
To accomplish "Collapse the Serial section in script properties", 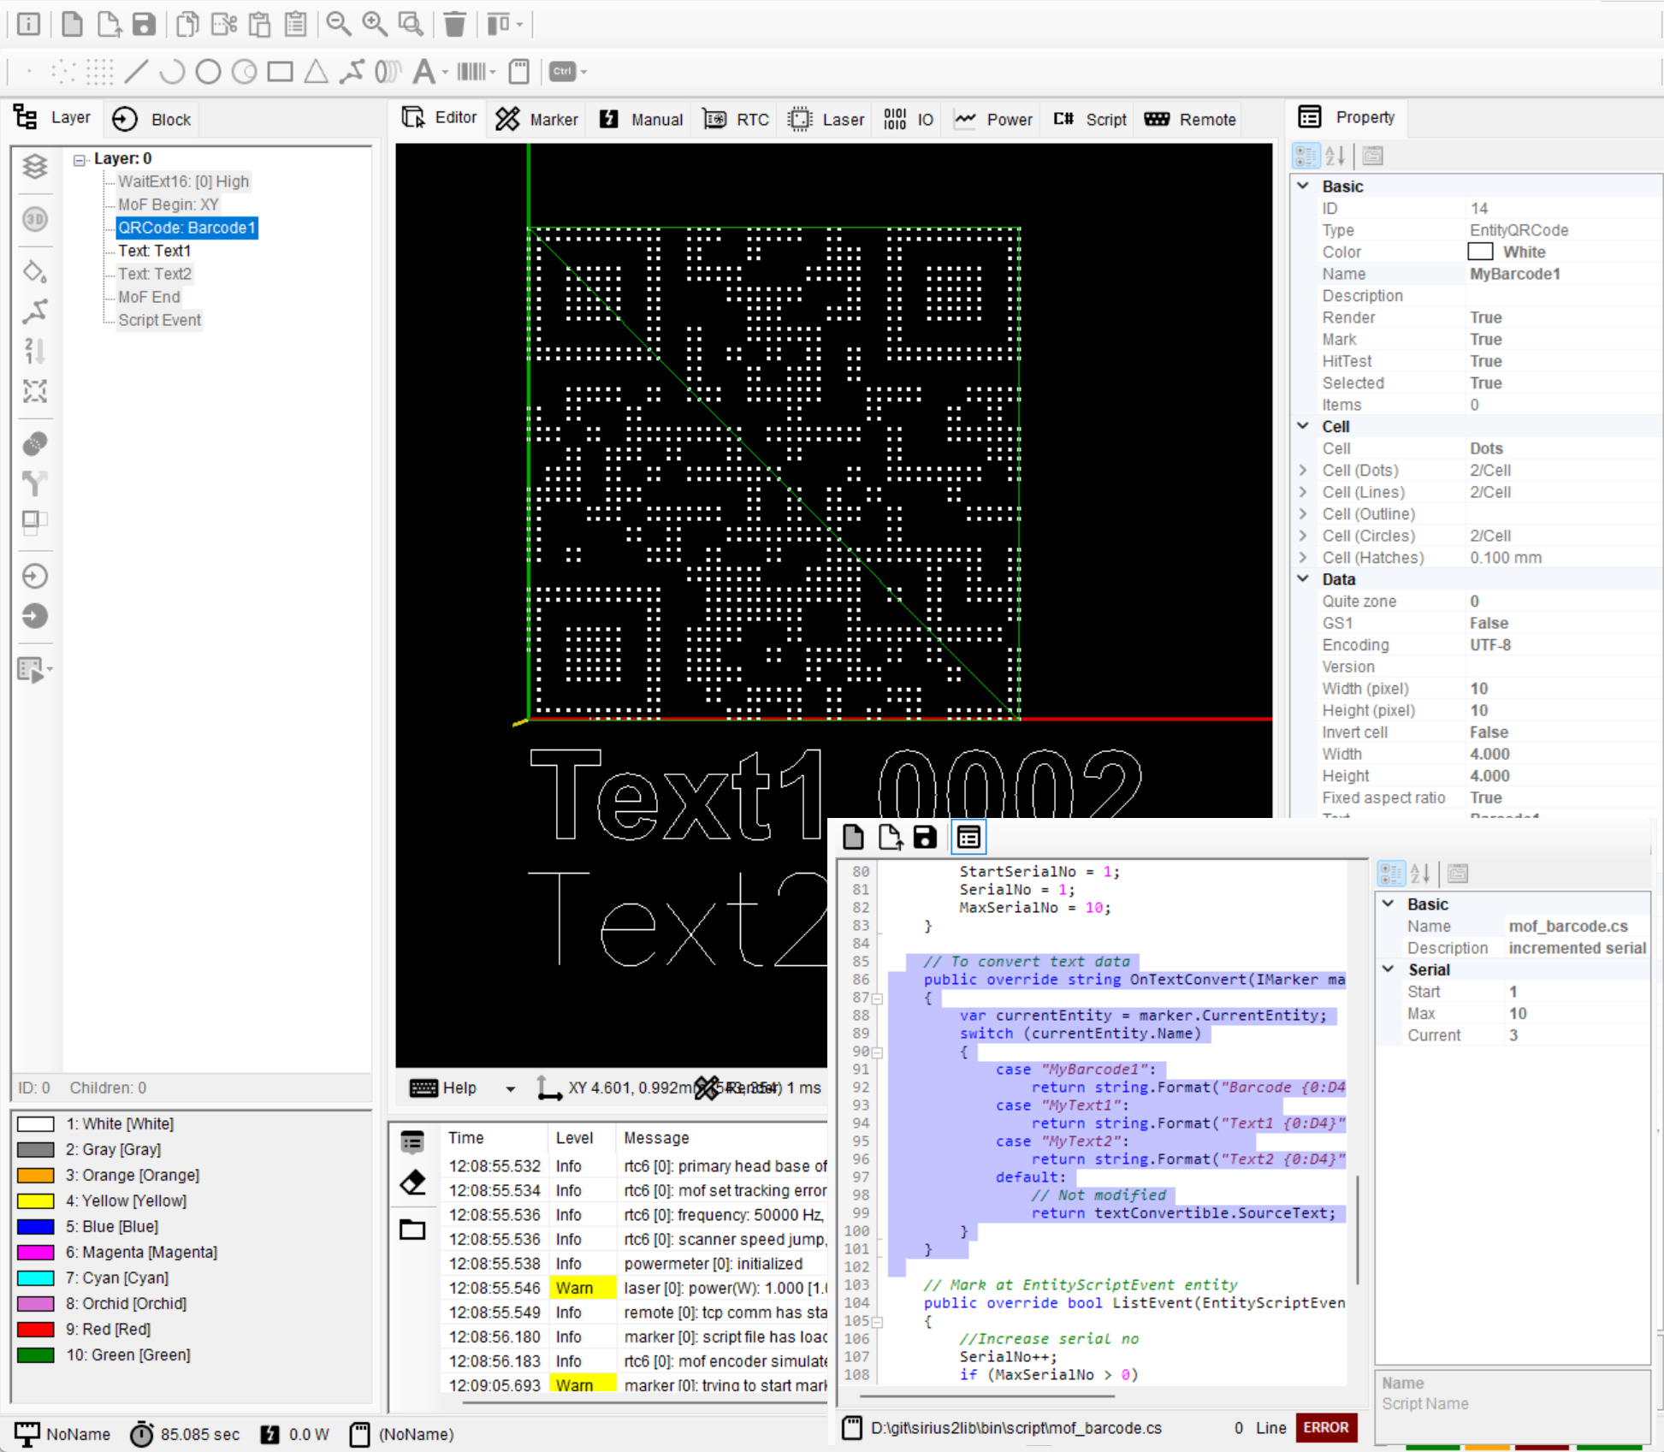I will coord(1389,969).
